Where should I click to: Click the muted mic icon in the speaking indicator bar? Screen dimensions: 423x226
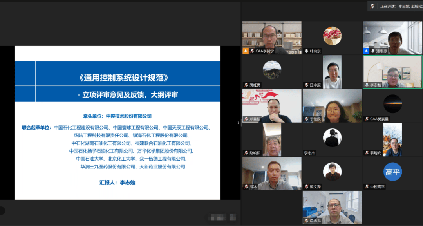click(x=372, y=6)
